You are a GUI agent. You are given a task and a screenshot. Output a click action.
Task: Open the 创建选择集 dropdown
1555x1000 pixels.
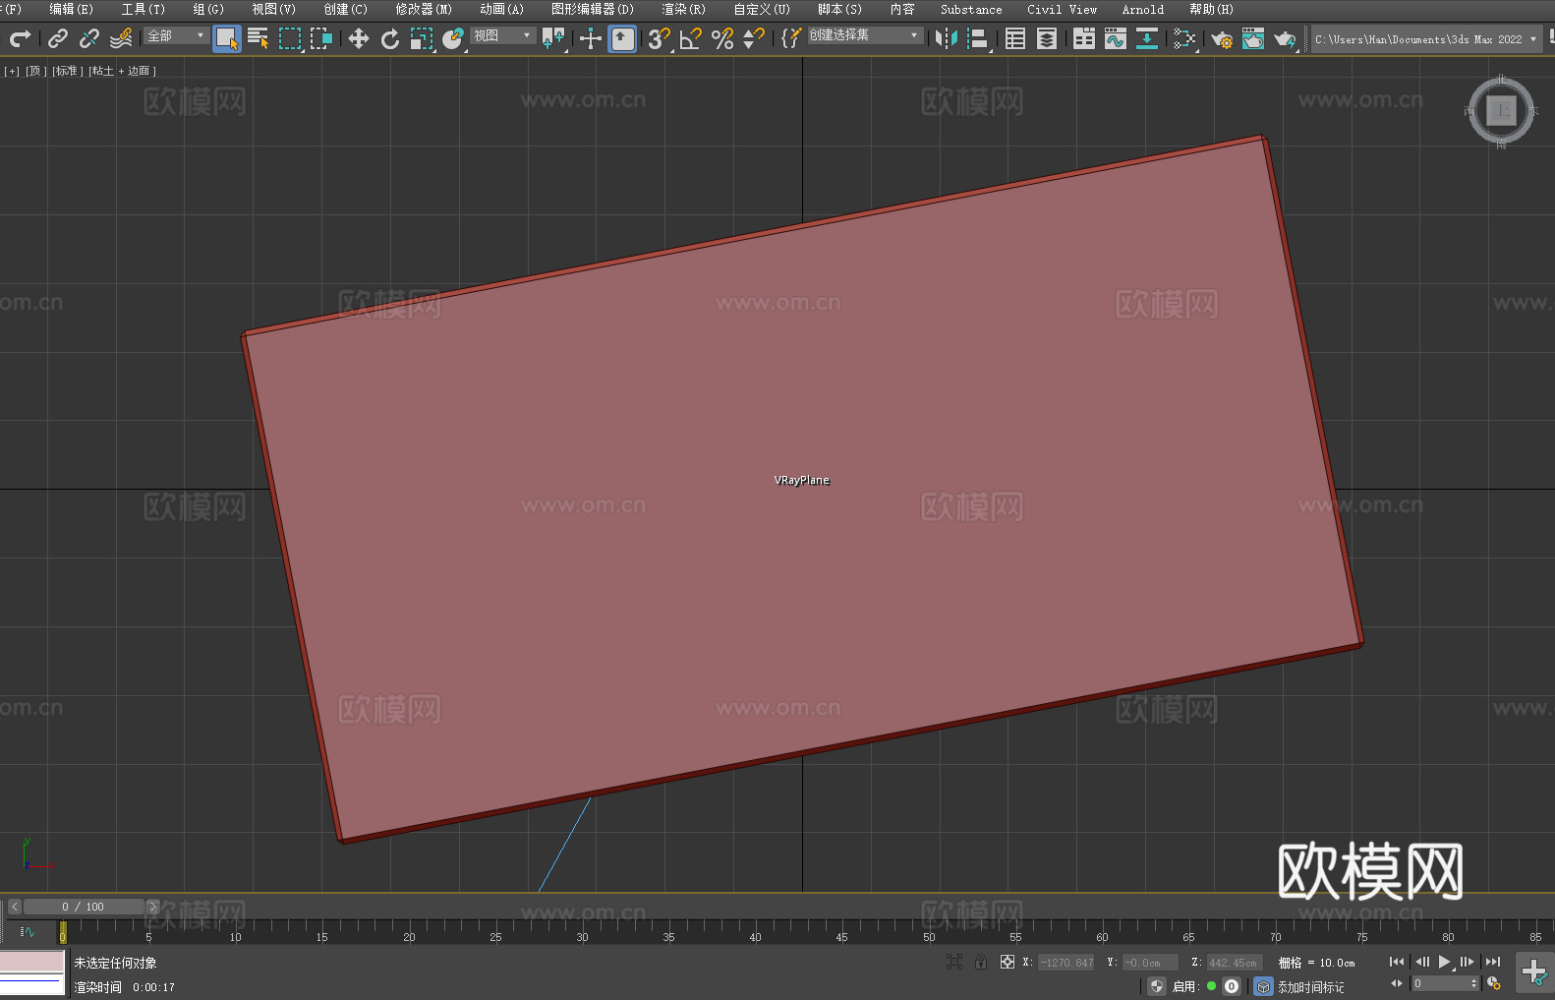pos(865,35)
